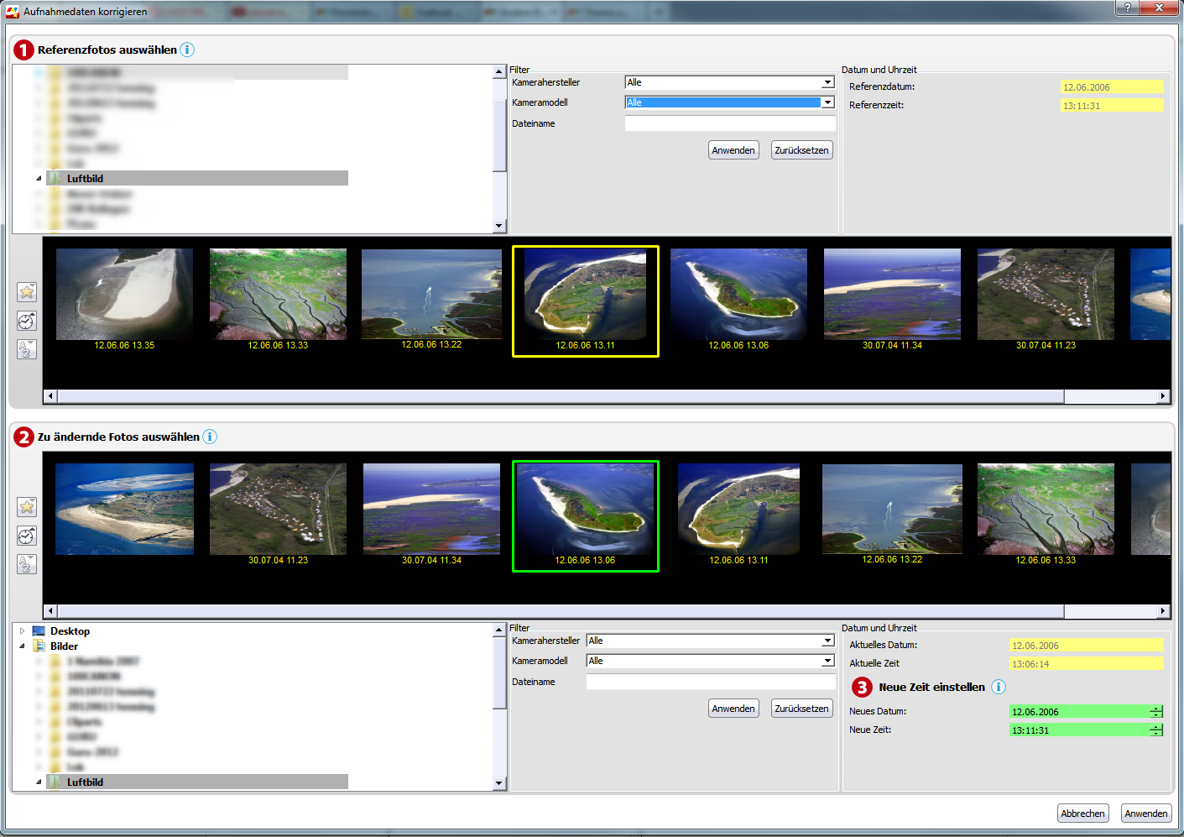
Task: Click Abbrechen to cancel dialog
Action: click(x=1082, y=813)
